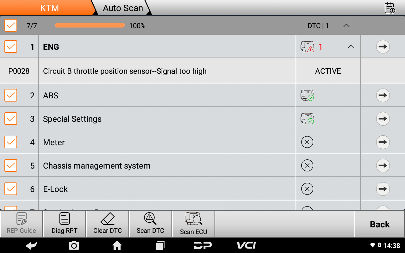Image resolution: width=405 pixels, height=253 pixels.
Task: Toggle the ABS system checkbox
Action: (11, 95)
